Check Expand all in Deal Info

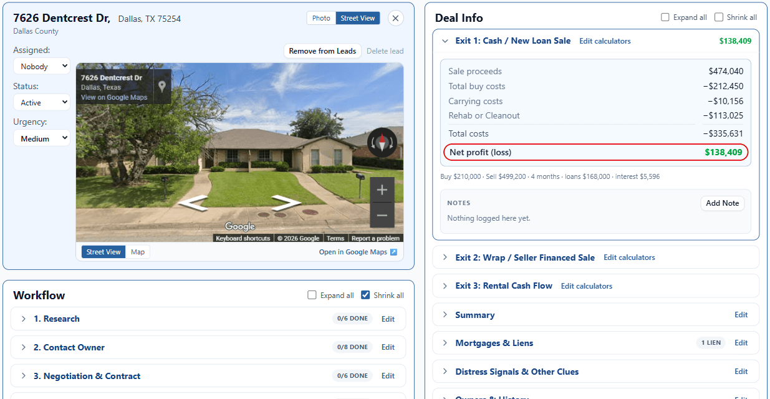coord(665,17)
